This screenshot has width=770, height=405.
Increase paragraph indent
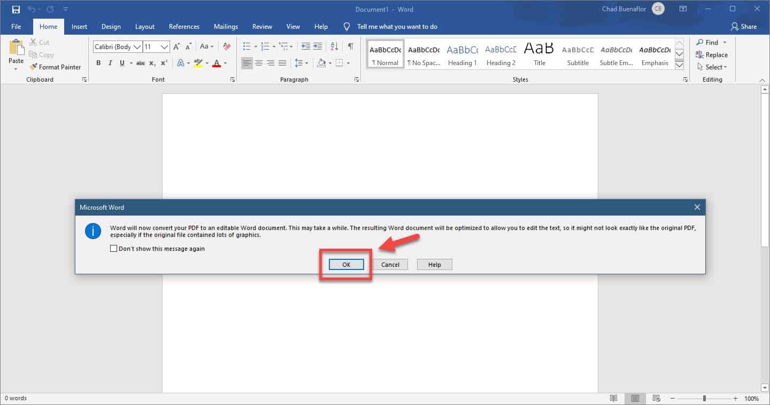[x=318, y=46]
